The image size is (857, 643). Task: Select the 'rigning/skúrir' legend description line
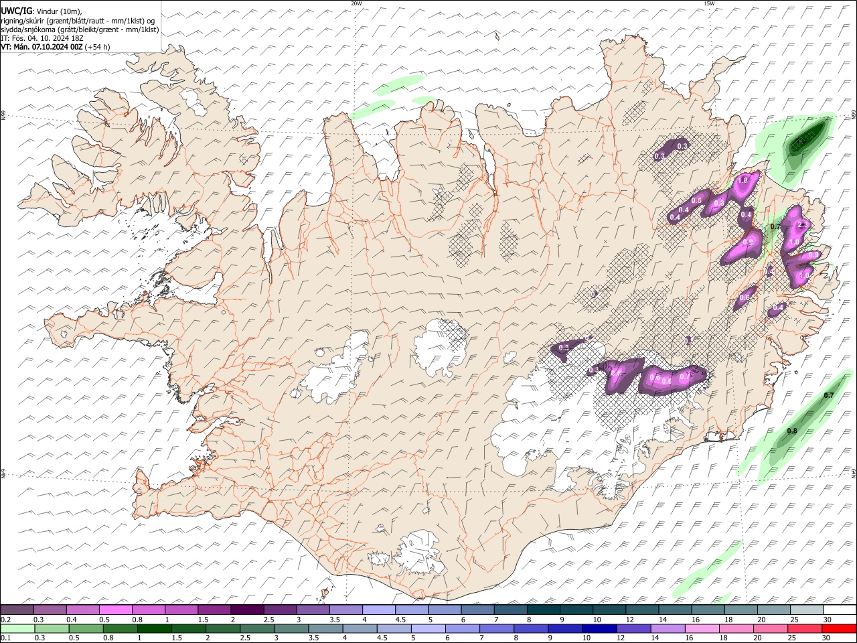click(x=78, y=20)
